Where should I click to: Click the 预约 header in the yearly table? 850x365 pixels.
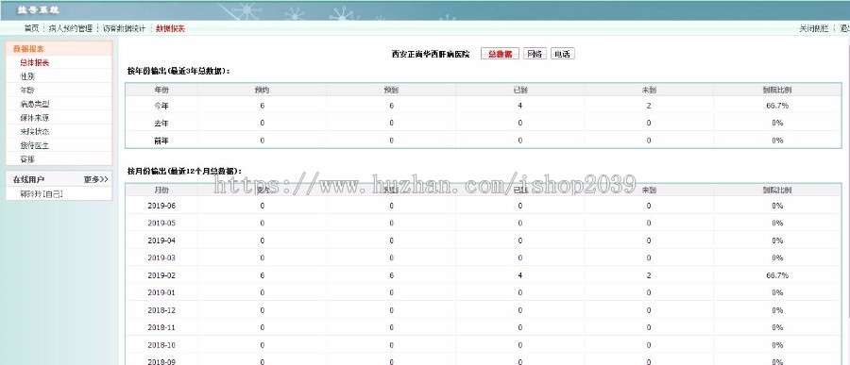click(x=263, y=90)
